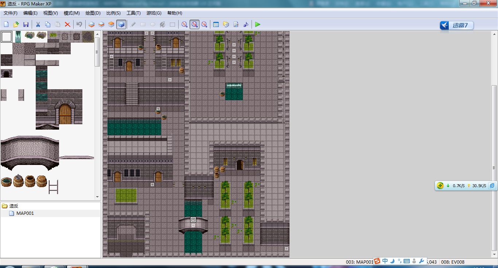Delete using the red X toolbar icon

[67, 24]
